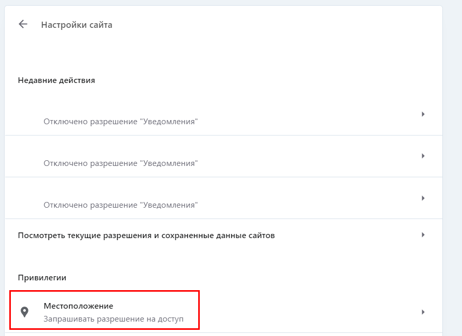Expand the first recent "Уведомления" entry arrow
The image size is (462, 336).
pyautogui.click(x=423, y=114)
